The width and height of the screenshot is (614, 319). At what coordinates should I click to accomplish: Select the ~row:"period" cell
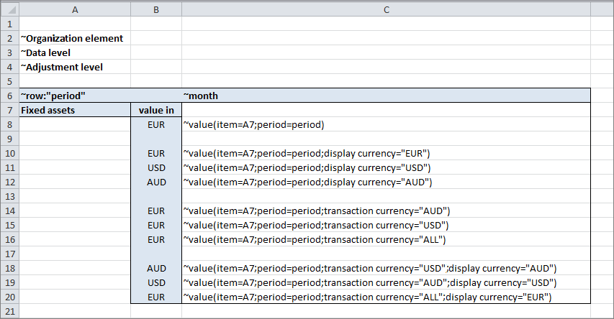[53, 96]
